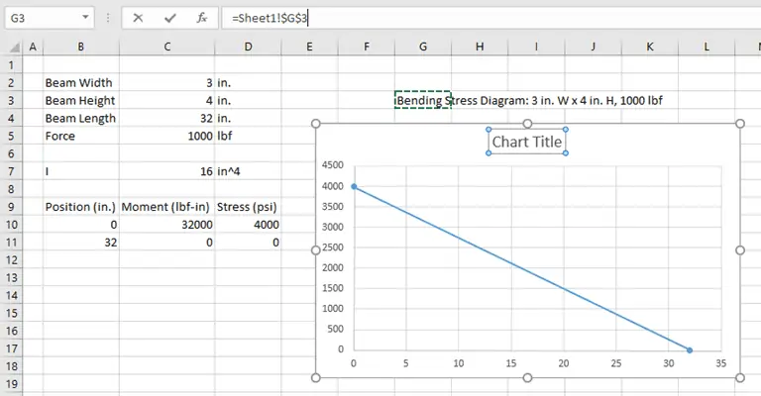
Task: Open the Name Box dropdown arrow
Action: (x=85, y=18)
